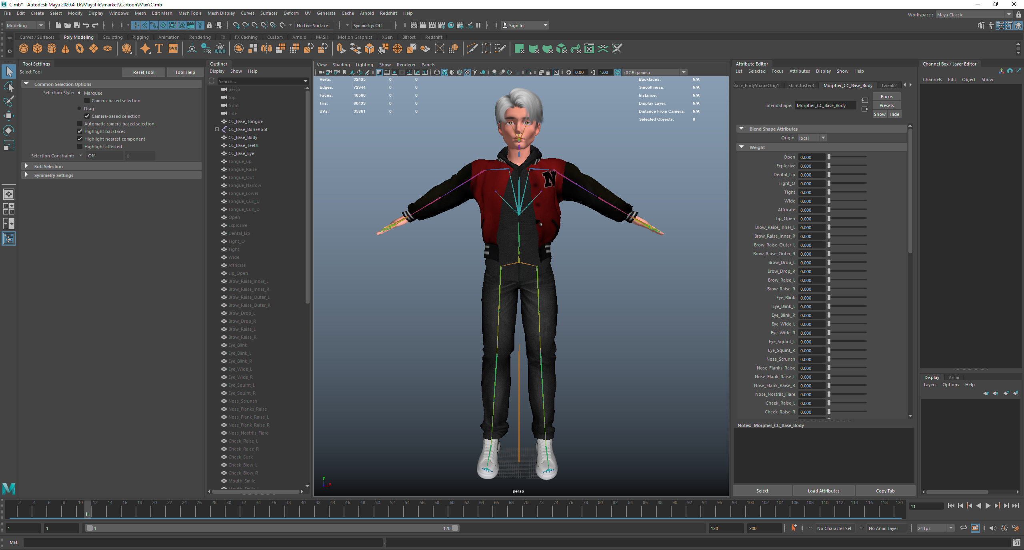The height and width of the screenshot is (550, 1024).
Task: Expand CC_Base_BoneRoot in Outliner
Action: (x=217, y=129)
